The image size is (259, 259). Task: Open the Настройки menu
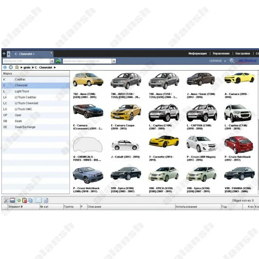point(243,54)
